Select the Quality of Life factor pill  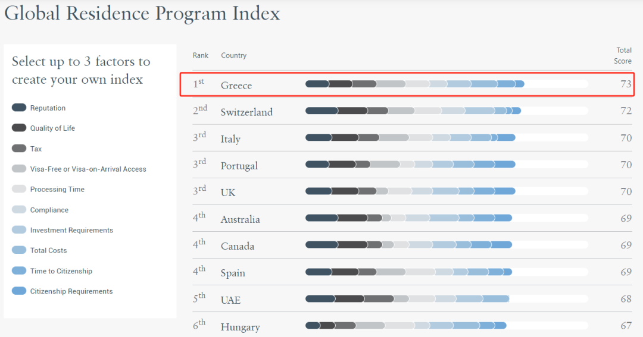[x=19, y=128]
